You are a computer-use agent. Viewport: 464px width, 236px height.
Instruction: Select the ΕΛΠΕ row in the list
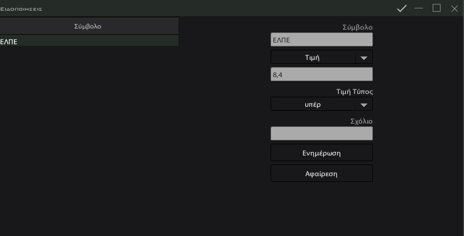[x=89, y=41]
